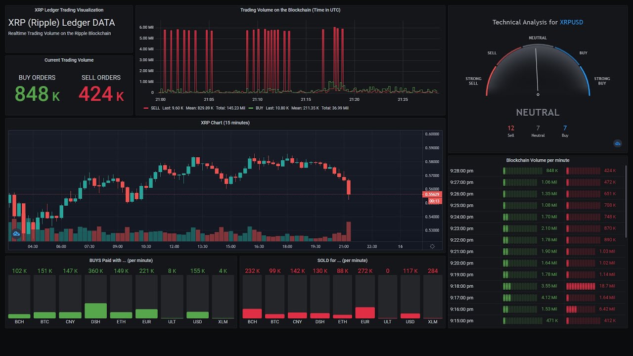The image size is (633, 356).
Task: Click the USD buy bar gauge showing 155 K
Action: tap(197, 297)
